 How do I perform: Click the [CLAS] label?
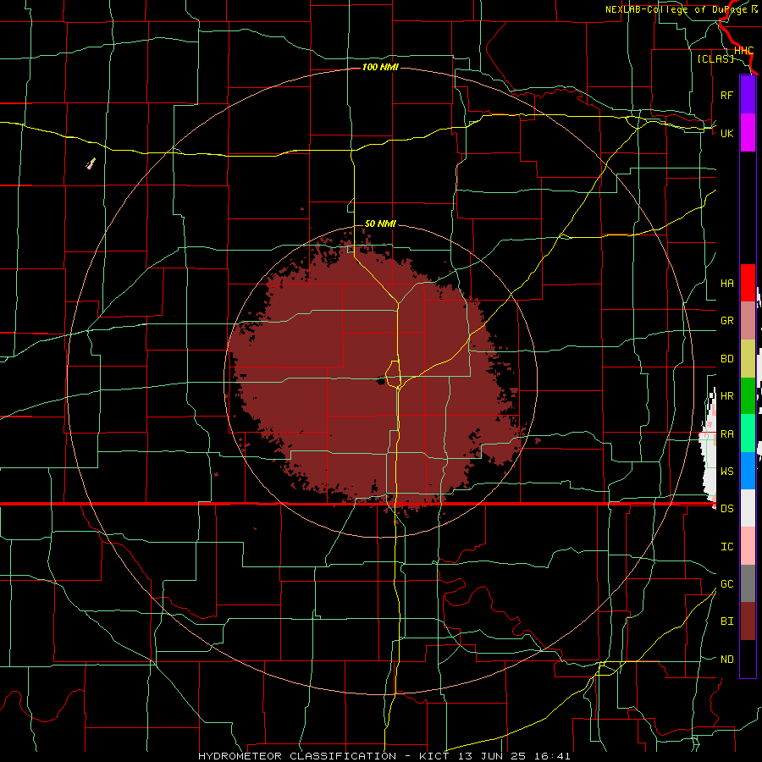point(715,58)
